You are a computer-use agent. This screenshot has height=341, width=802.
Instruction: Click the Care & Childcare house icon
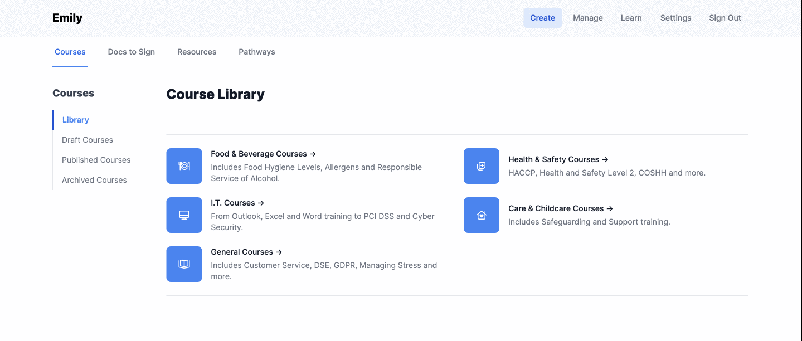482,215
